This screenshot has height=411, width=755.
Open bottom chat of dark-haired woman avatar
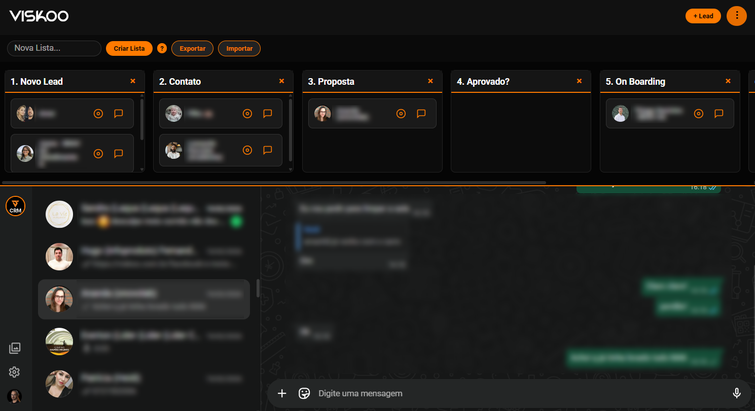[x=144, y=384]
